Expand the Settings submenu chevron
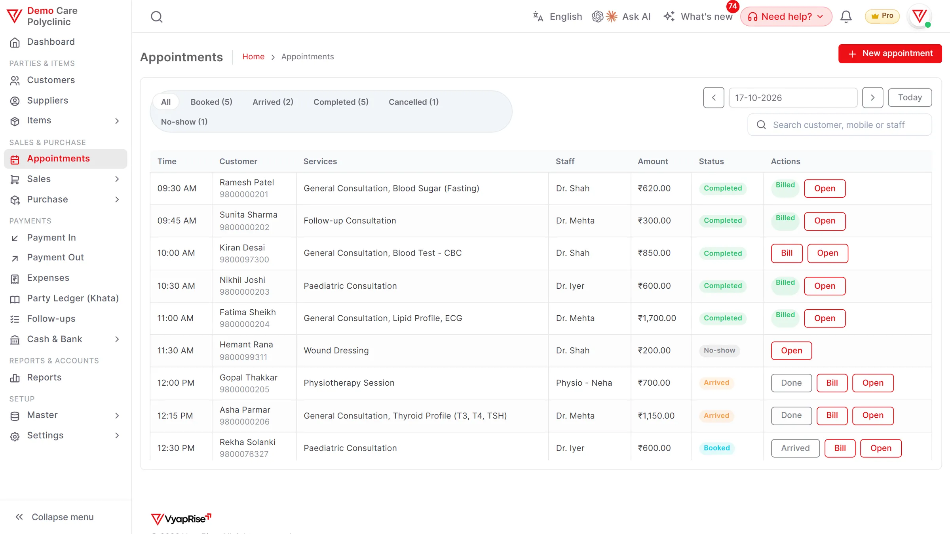 click(117, 436)
